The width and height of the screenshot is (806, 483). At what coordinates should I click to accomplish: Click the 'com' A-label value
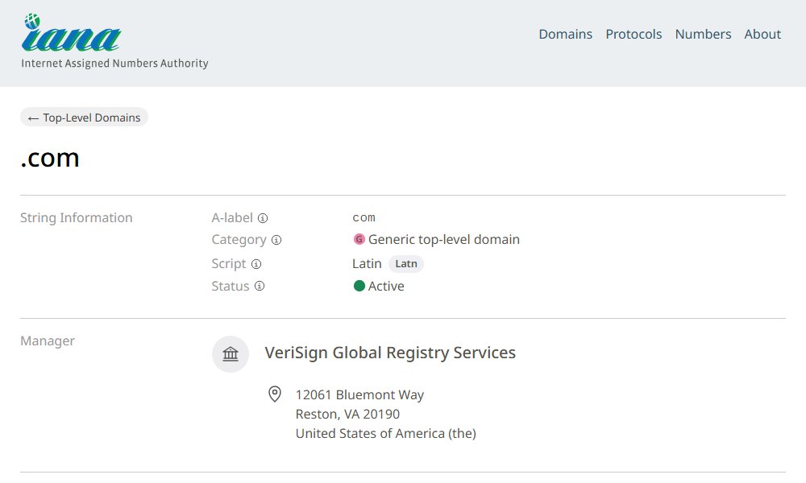[364, 217]
